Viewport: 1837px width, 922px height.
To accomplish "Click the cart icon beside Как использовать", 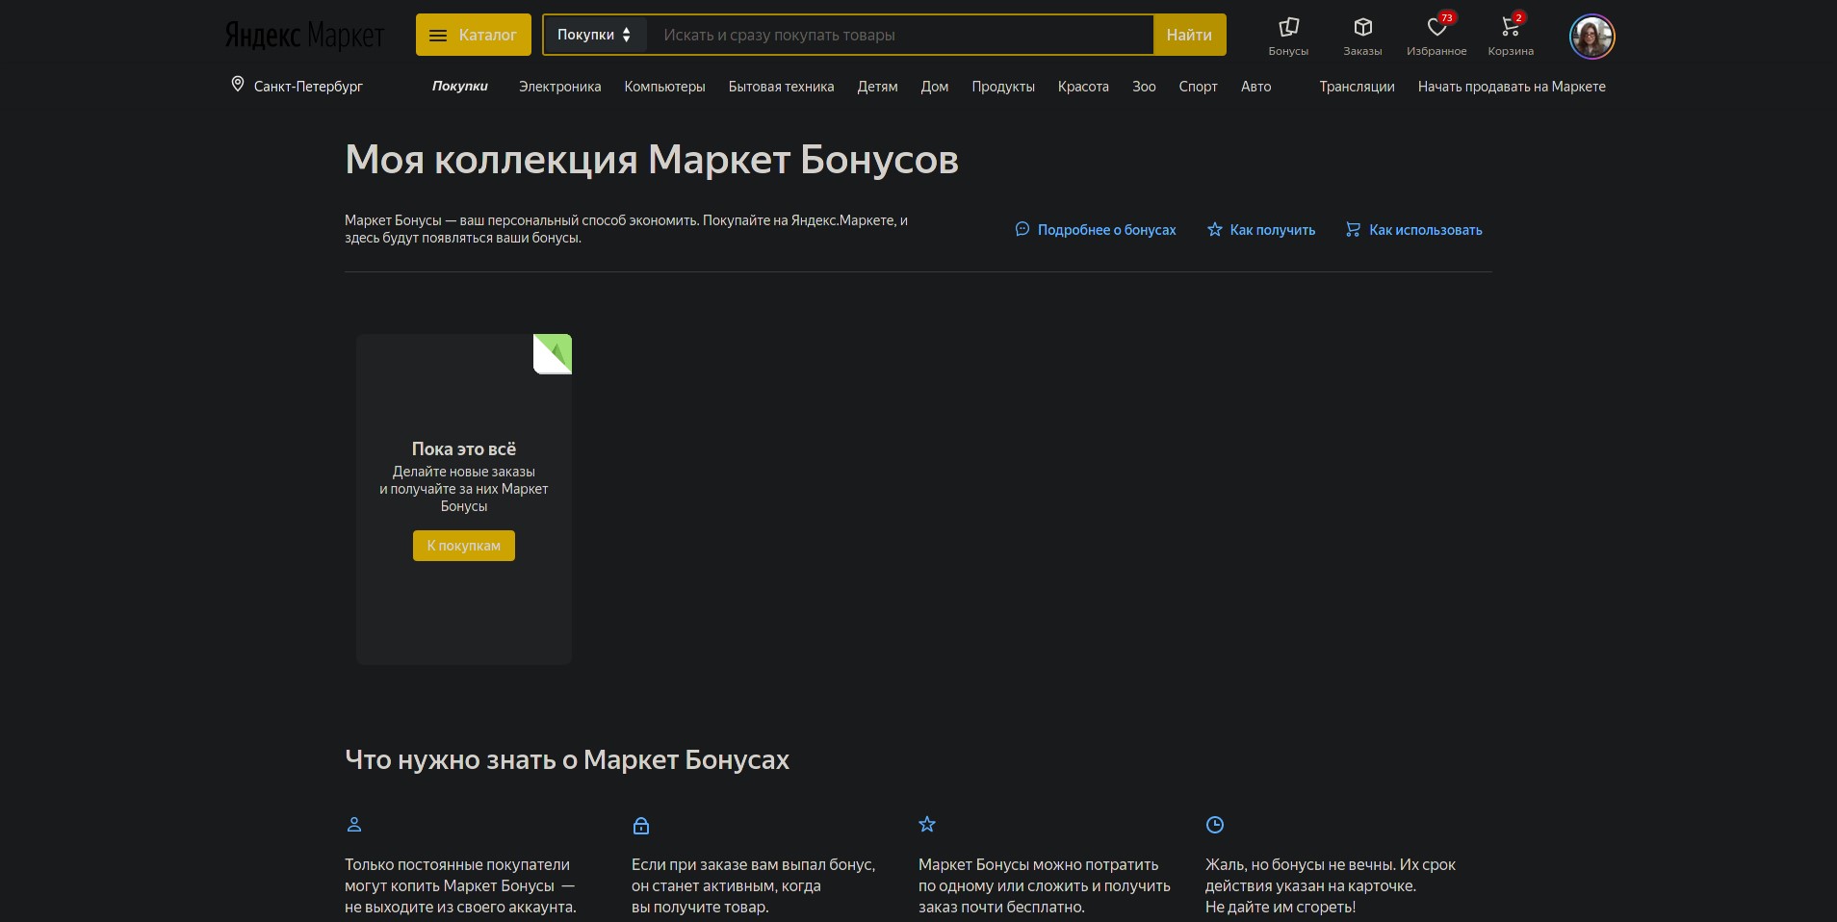I will (x=1353, y=229).
